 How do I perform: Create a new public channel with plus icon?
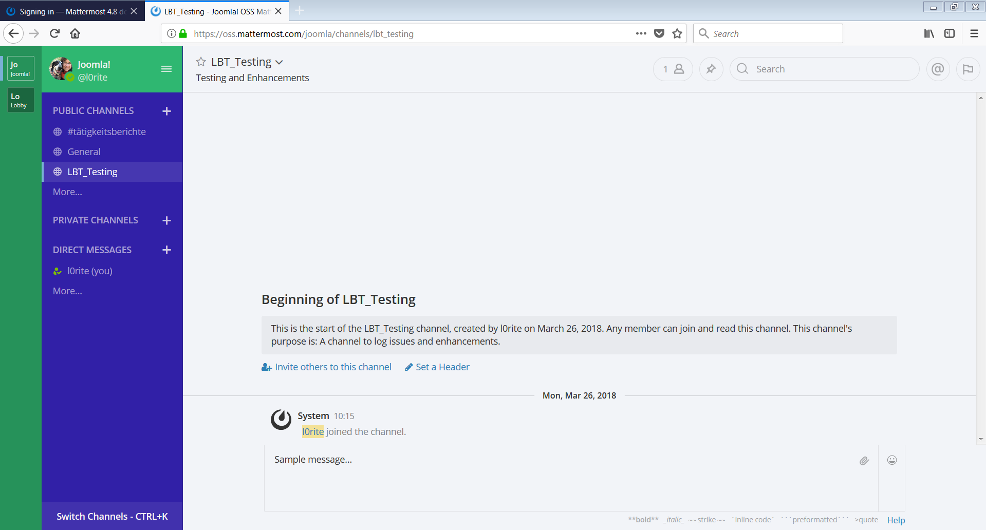[x=166, y=110]
